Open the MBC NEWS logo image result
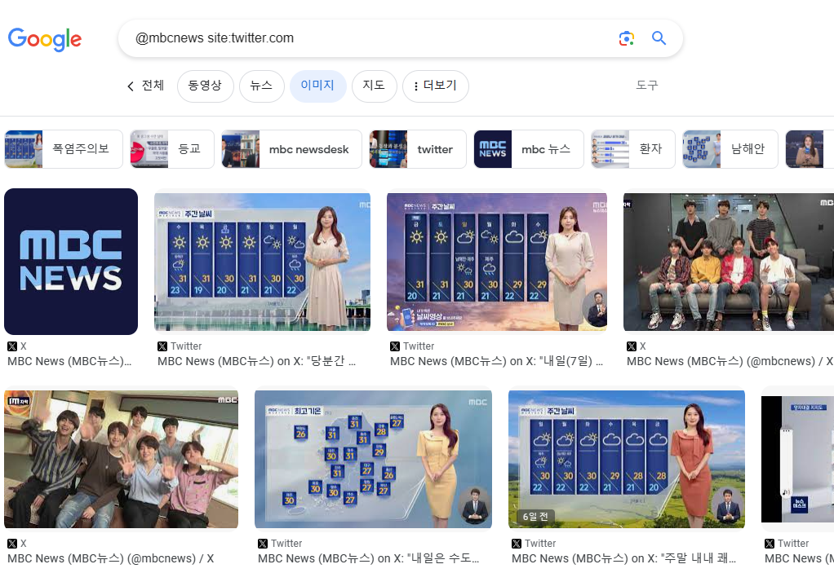834x573 pixels. tap(71, 262)
